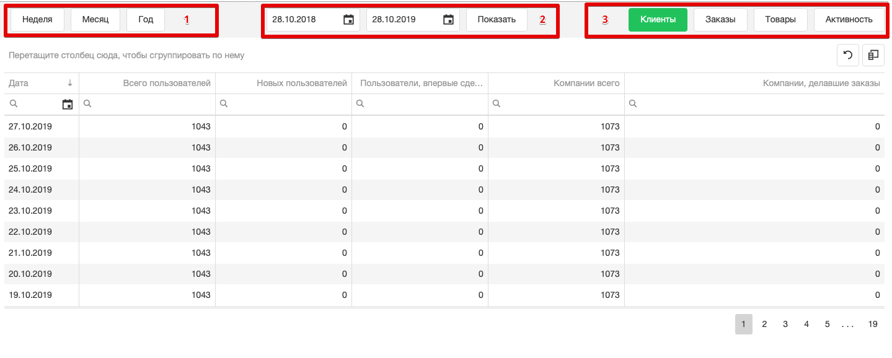
Task: Open the column chooser icon
Action: [x=873, y=55]
